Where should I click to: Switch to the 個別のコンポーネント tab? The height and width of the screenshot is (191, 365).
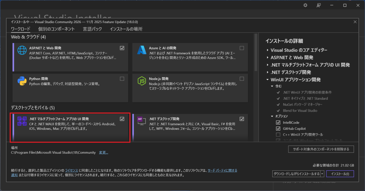56,29
